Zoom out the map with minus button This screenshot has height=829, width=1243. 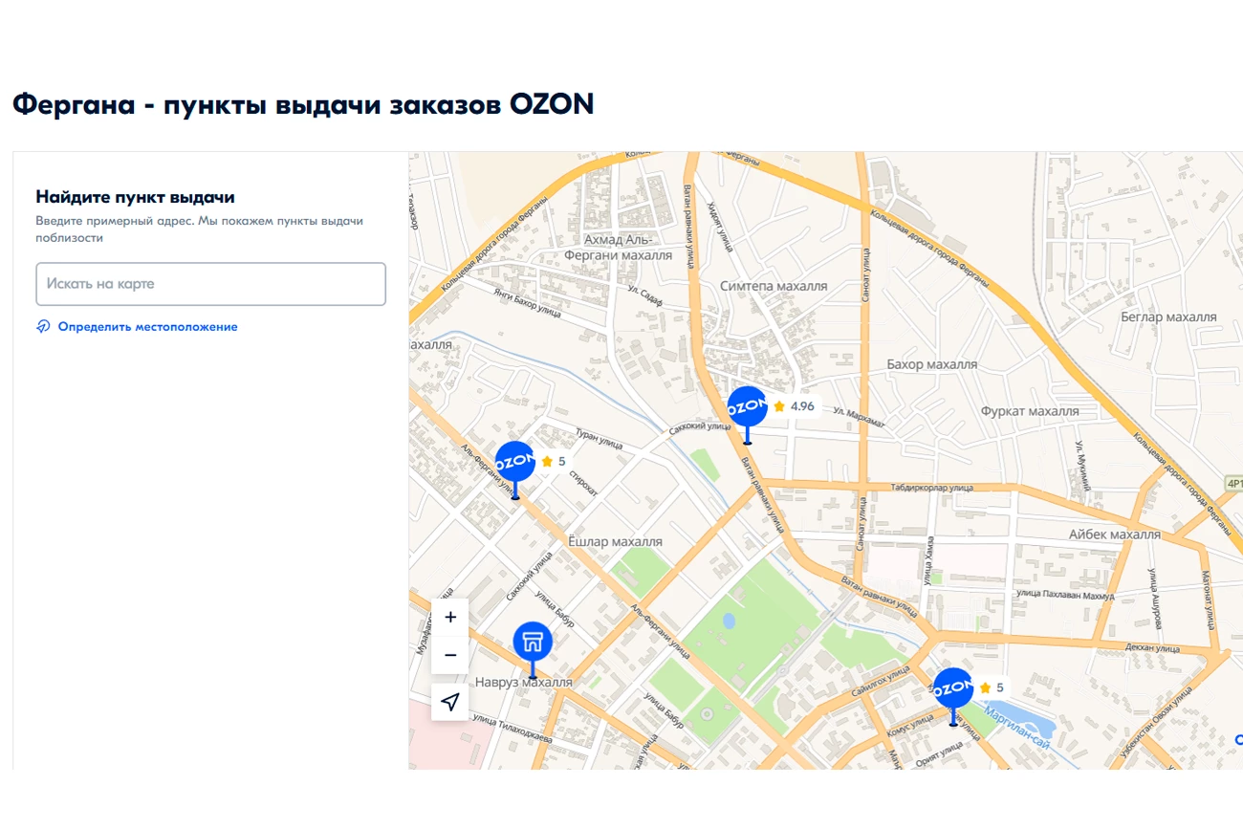[450, 656]
